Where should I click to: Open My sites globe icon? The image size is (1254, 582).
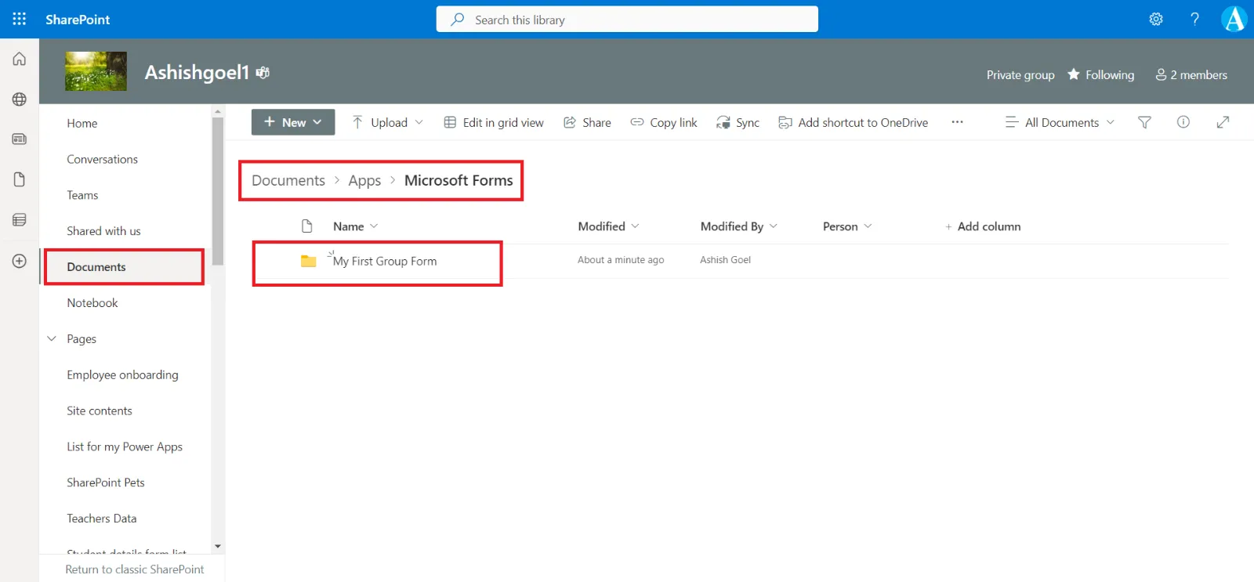20,99
